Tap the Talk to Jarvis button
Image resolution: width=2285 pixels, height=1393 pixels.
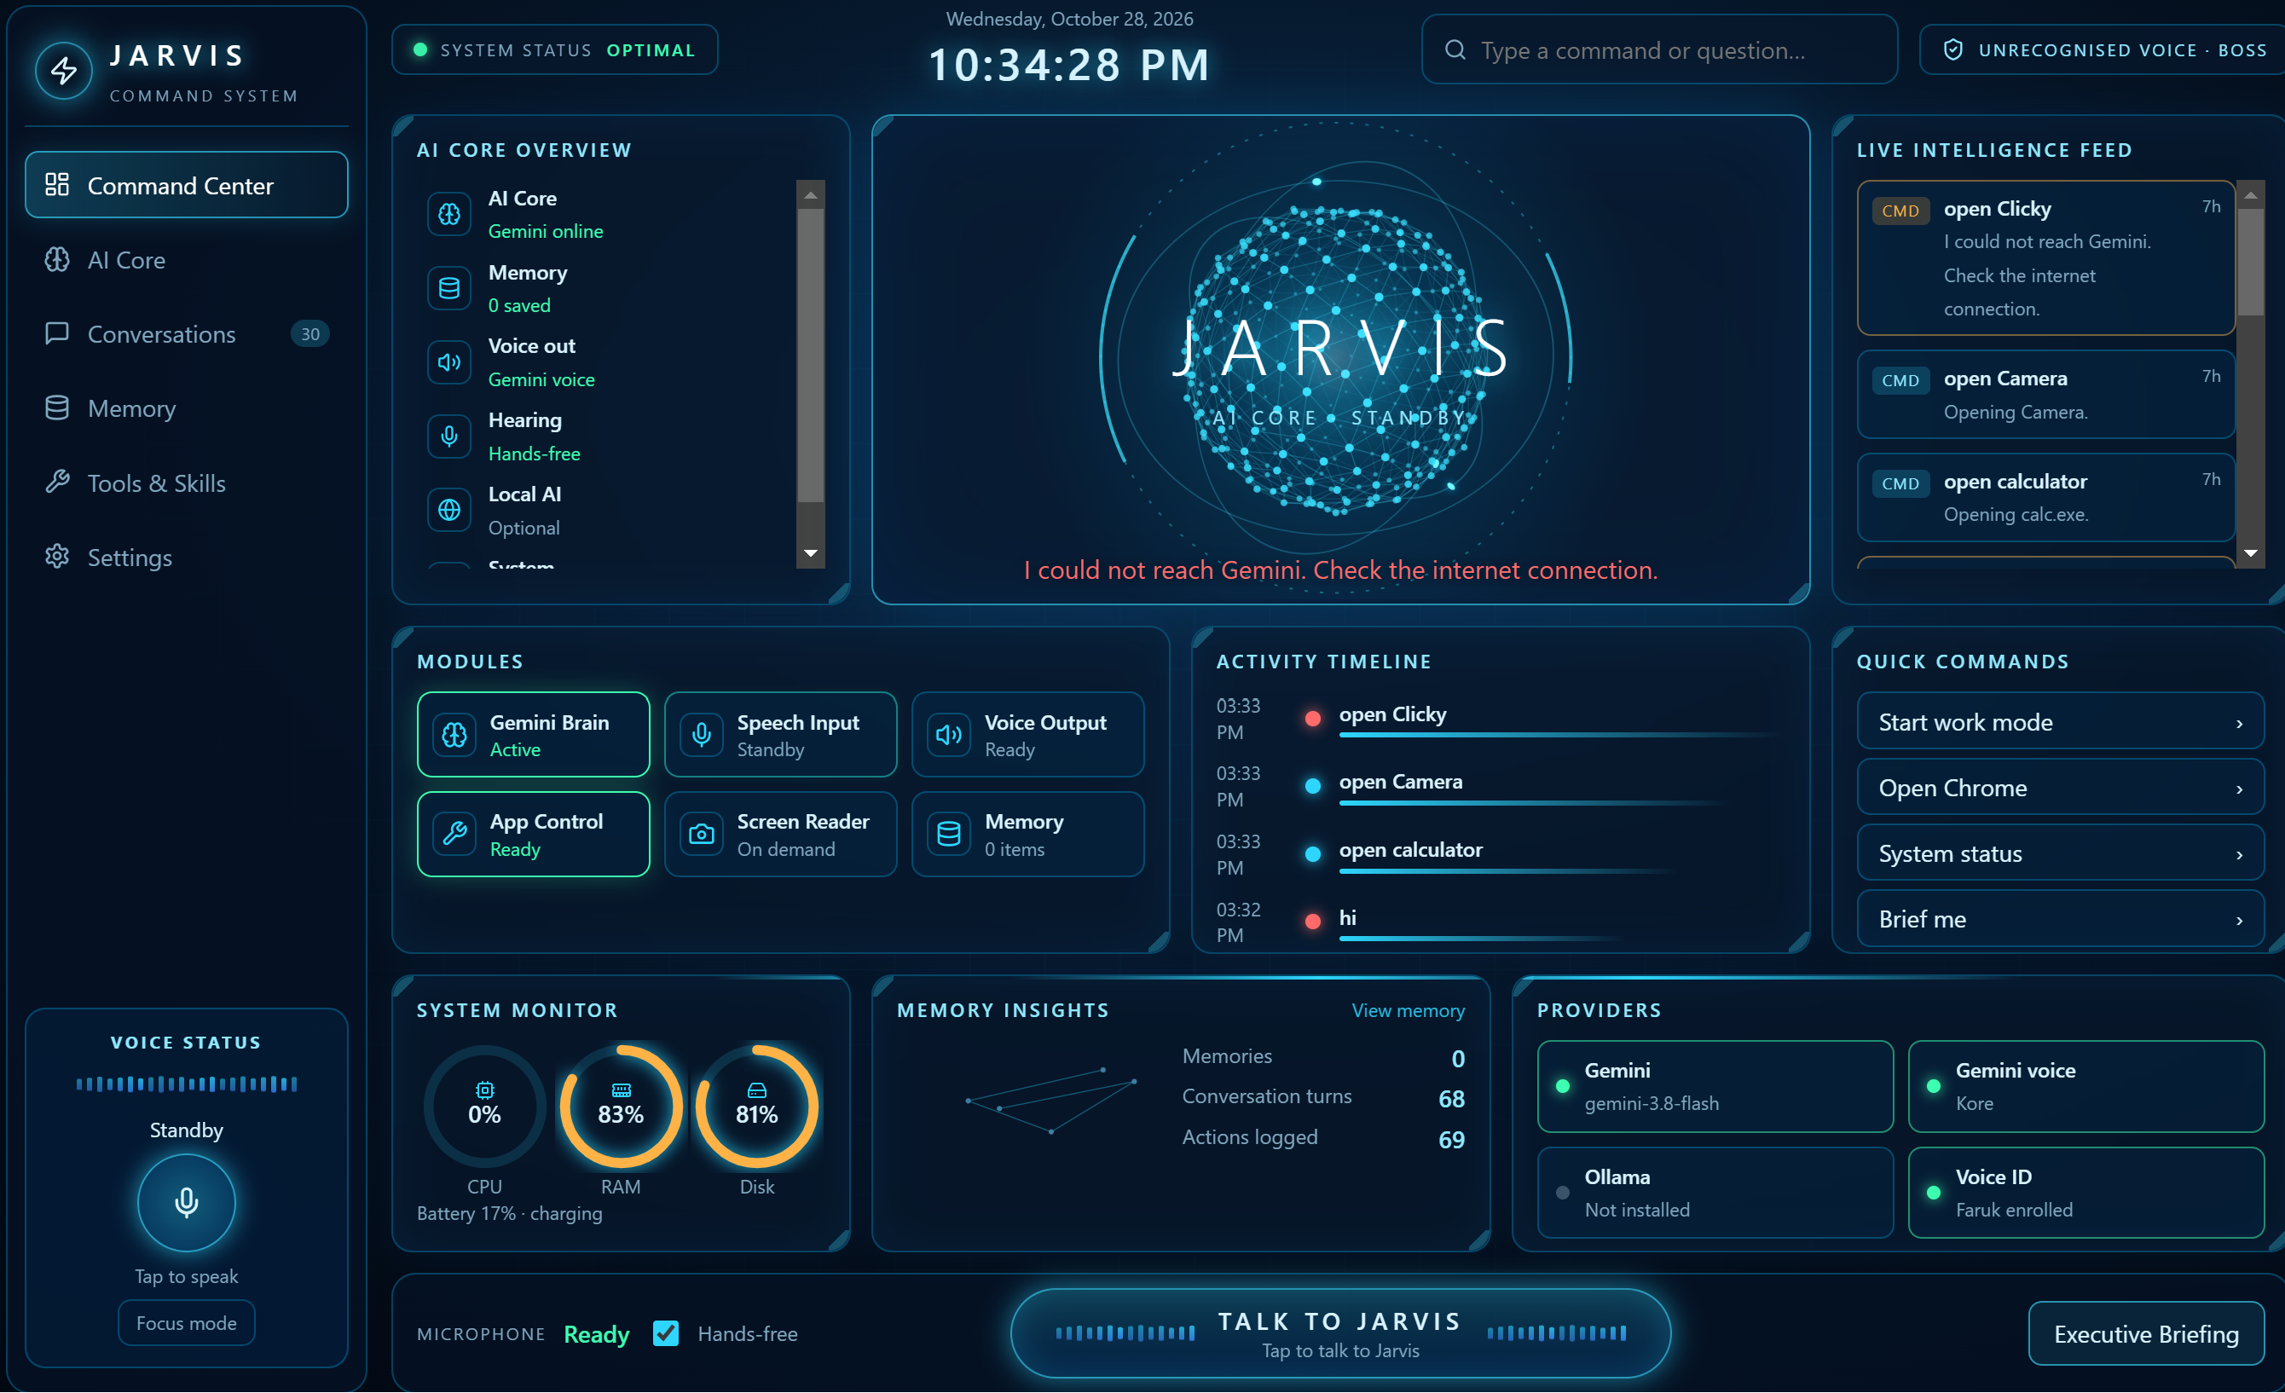[1340, 1333]
